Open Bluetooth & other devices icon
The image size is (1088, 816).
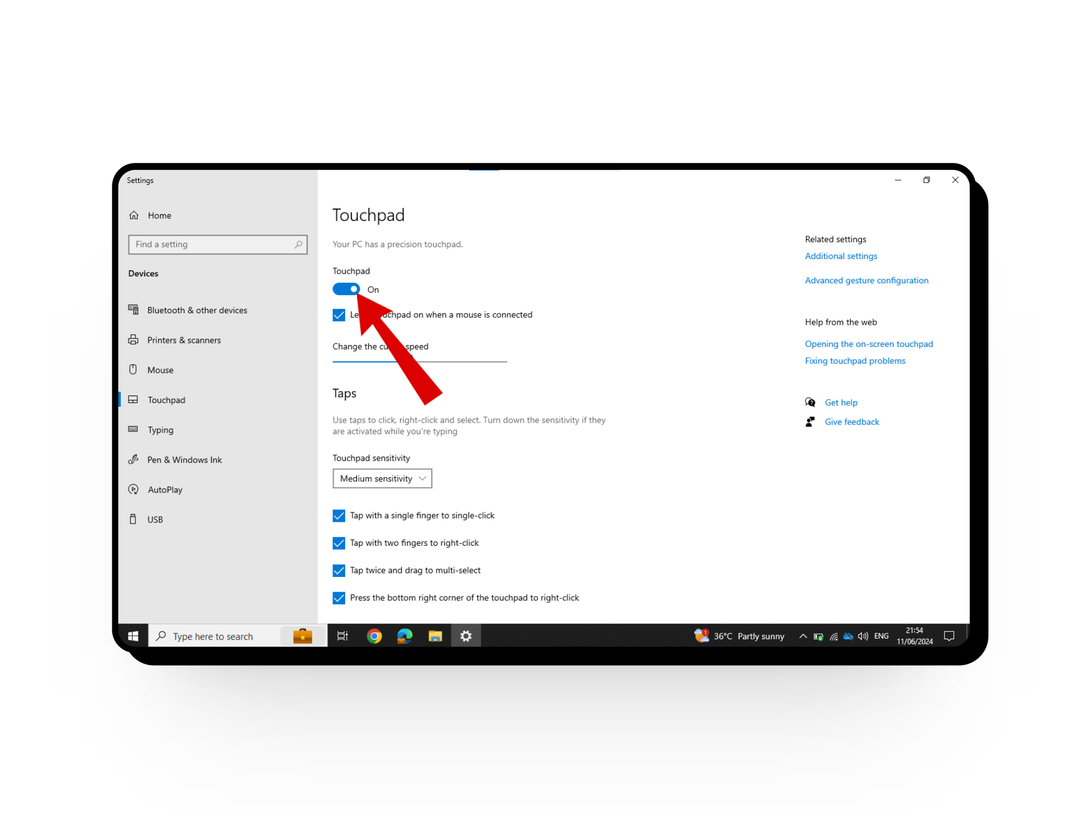tap(133, 309)
